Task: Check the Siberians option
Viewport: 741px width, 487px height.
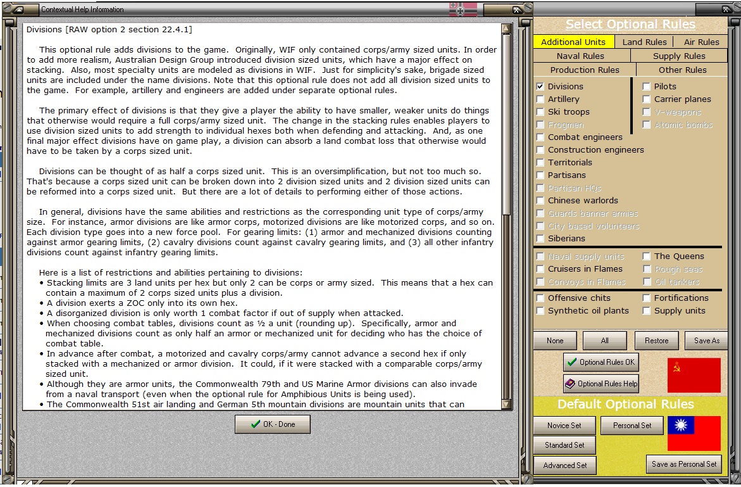Action: click(x=540, y=239)
